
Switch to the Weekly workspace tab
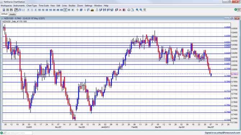(x=12, y=14)
